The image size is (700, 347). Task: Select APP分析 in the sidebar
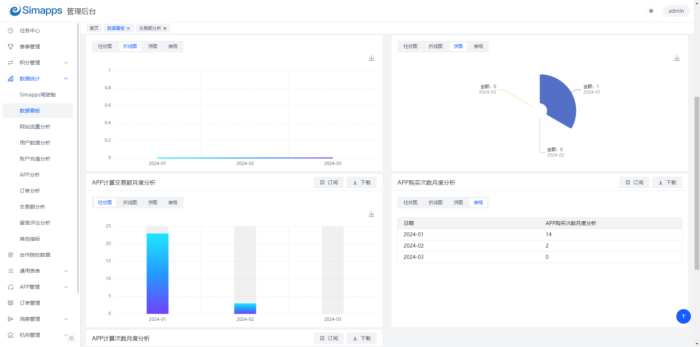[x=38, y=175]
